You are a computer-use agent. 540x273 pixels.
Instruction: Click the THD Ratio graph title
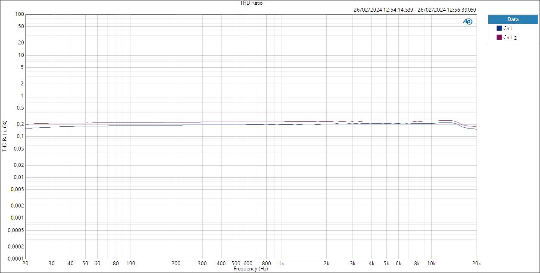(x=251, y=3)
